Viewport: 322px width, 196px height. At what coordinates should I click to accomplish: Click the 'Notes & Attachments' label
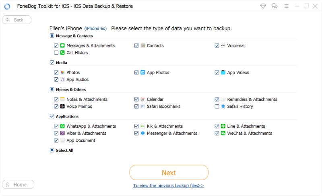[87, 99]
